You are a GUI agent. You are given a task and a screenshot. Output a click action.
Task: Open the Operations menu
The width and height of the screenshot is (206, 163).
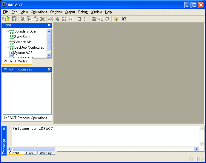point(39,12)
